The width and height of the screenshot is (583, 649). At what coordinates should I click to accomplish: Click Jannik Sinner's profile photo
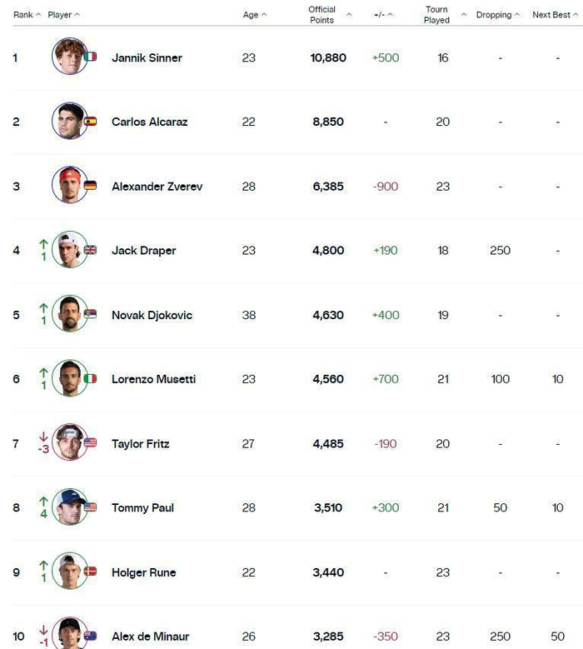pos(69,57)
